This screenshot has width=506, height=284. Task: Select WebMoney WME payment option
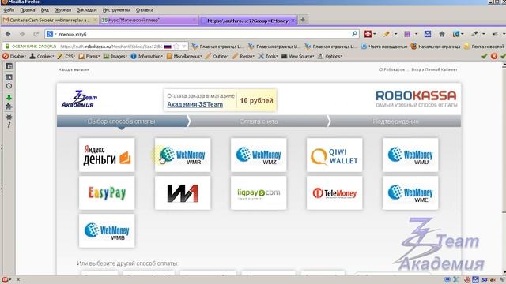(410, 192)
